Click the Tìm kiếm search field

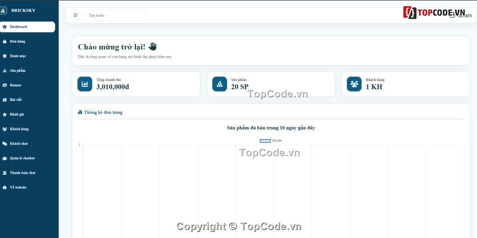(115, 15)
